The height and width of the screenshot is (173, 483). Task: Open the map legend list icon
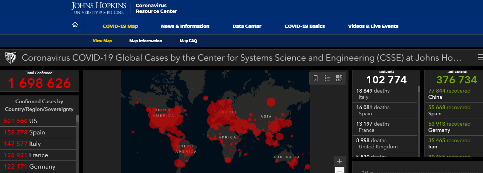tap(327, 78)
